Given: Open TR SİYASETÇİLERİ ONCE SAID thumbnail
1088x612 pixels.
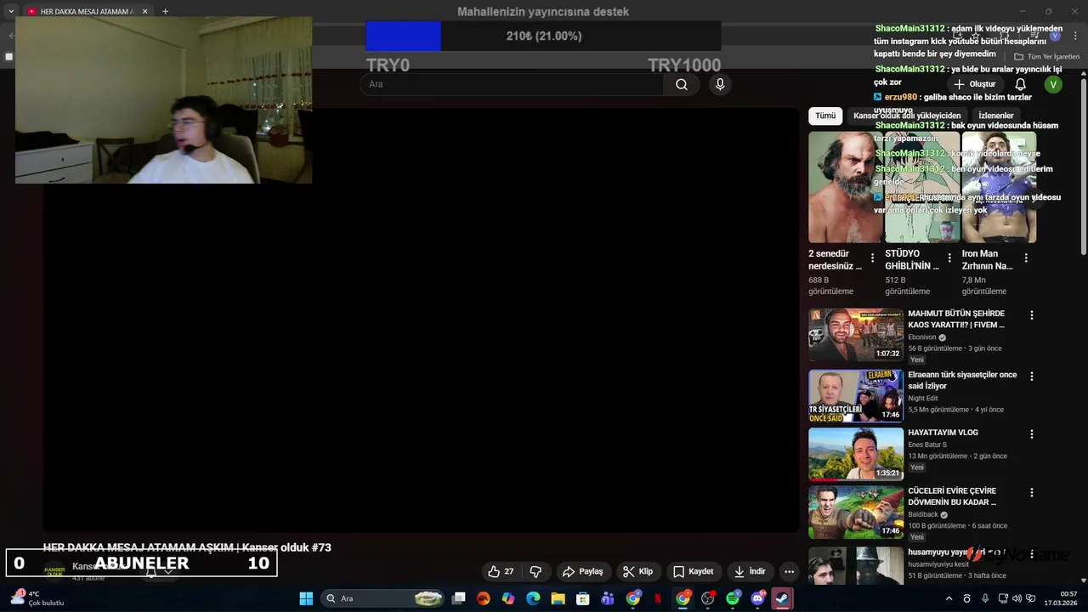Looking at the screenshot, I should click(856, 396).
